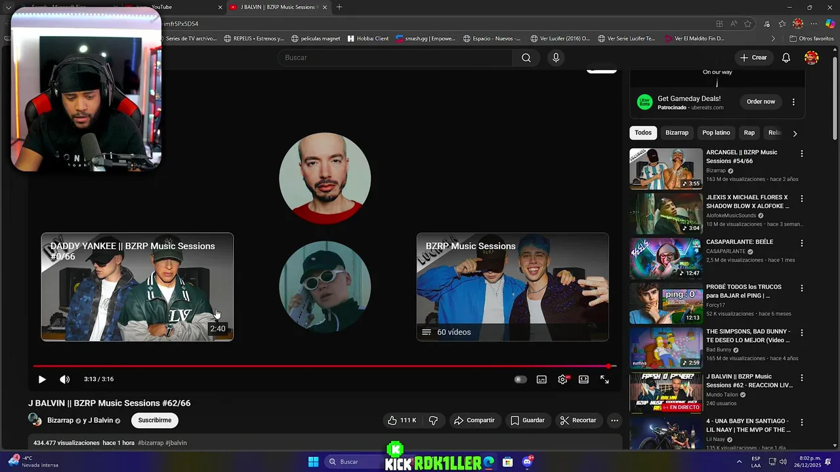This screenshot has height=472, width=840.
Task: Open the Bizarrap channel link
Action: pos(60,420)
